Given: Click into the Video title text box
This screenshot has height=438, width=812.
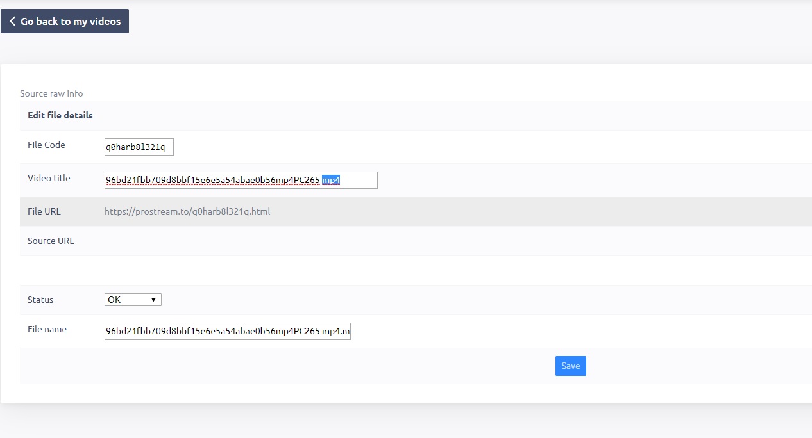Looking at the screenshot, I should point(212,181).
